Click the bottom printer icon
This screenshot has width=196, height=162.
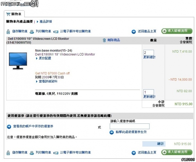click(x=32, y=153)
